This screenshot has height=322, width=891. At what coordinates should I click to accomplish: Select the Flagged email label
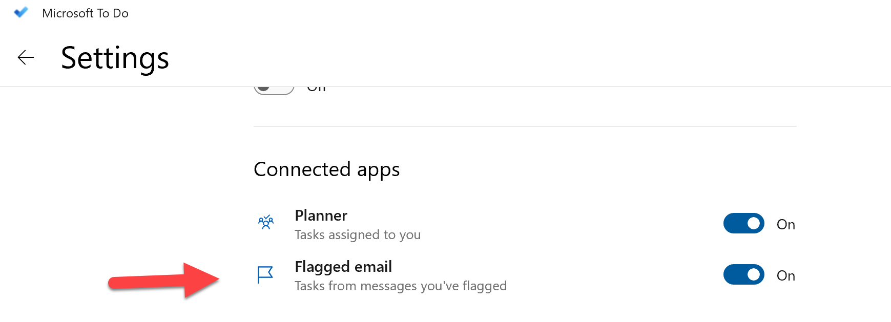coord(343,267)
